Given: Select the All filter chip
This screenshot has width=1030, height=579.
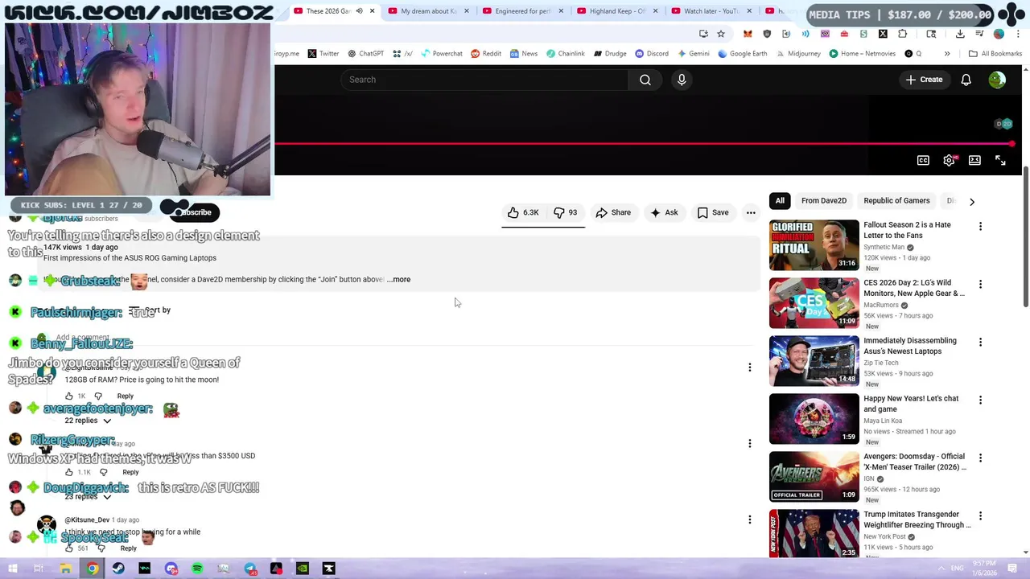Looking at the screenshot, I should [780, 201].
